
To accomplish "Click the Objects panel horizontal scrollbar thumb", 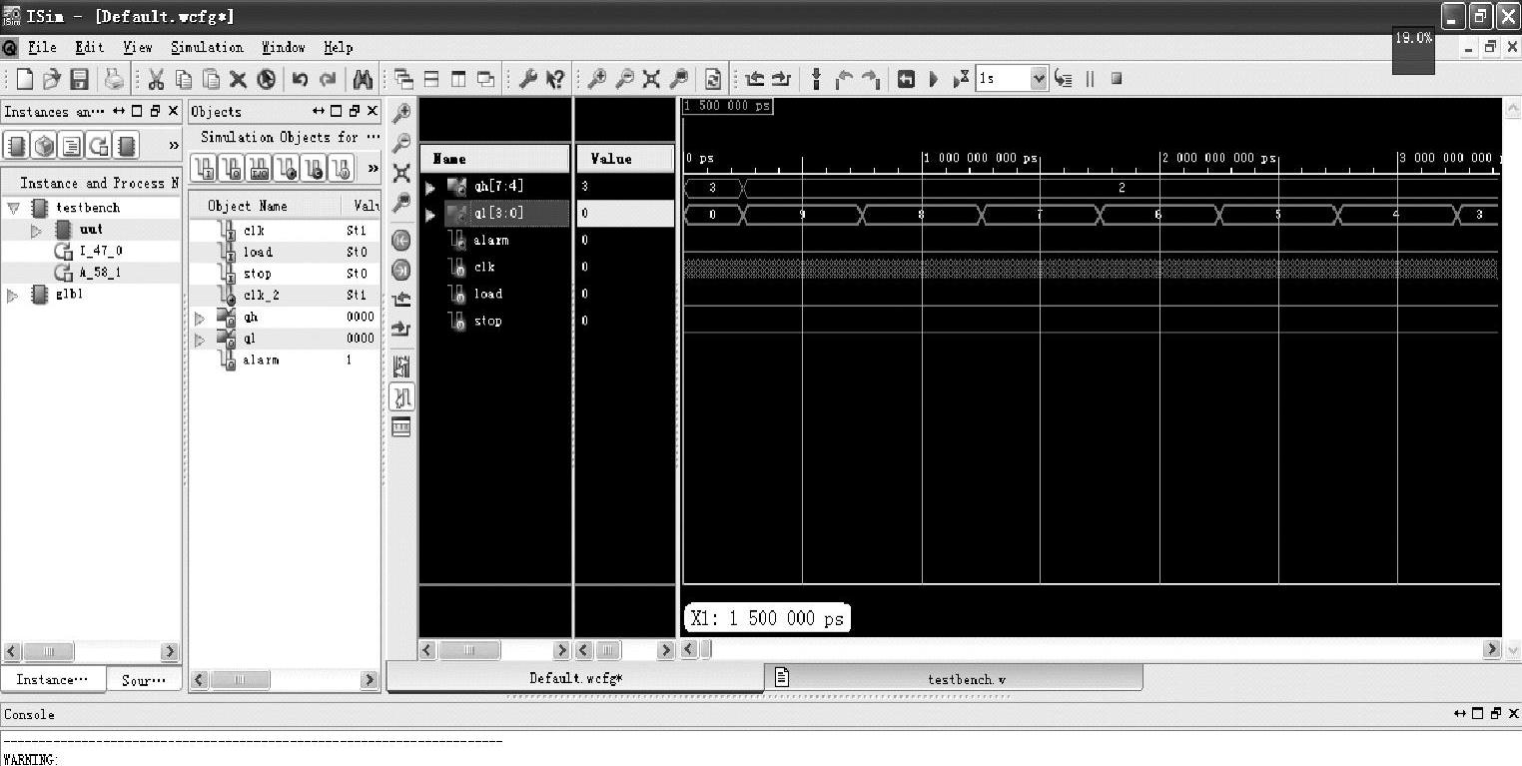I will click(x=240, y=680).
